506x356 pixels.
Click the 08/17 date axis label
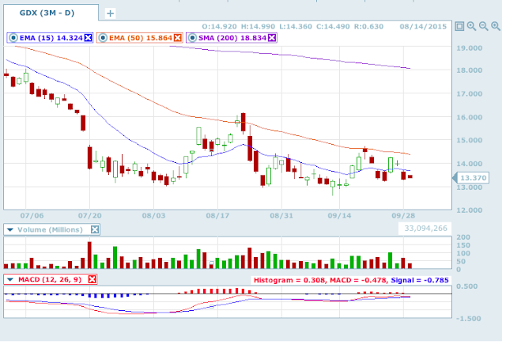click(x=217, y=215)
